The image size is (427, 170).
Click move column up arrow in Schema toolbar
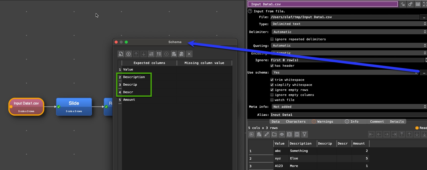click(136, 54)
